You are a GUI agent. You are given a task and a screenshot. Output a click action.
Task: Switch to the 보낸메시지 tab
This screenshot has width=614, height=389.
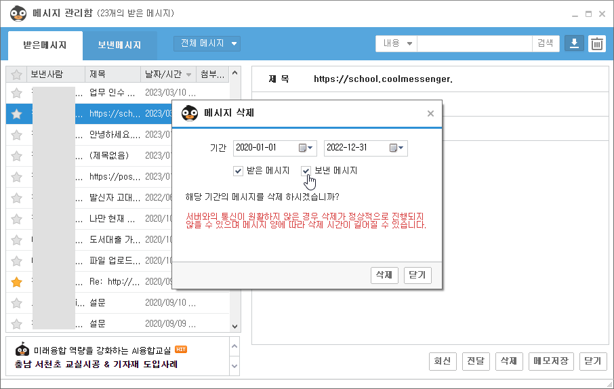[x=119, y=45]
